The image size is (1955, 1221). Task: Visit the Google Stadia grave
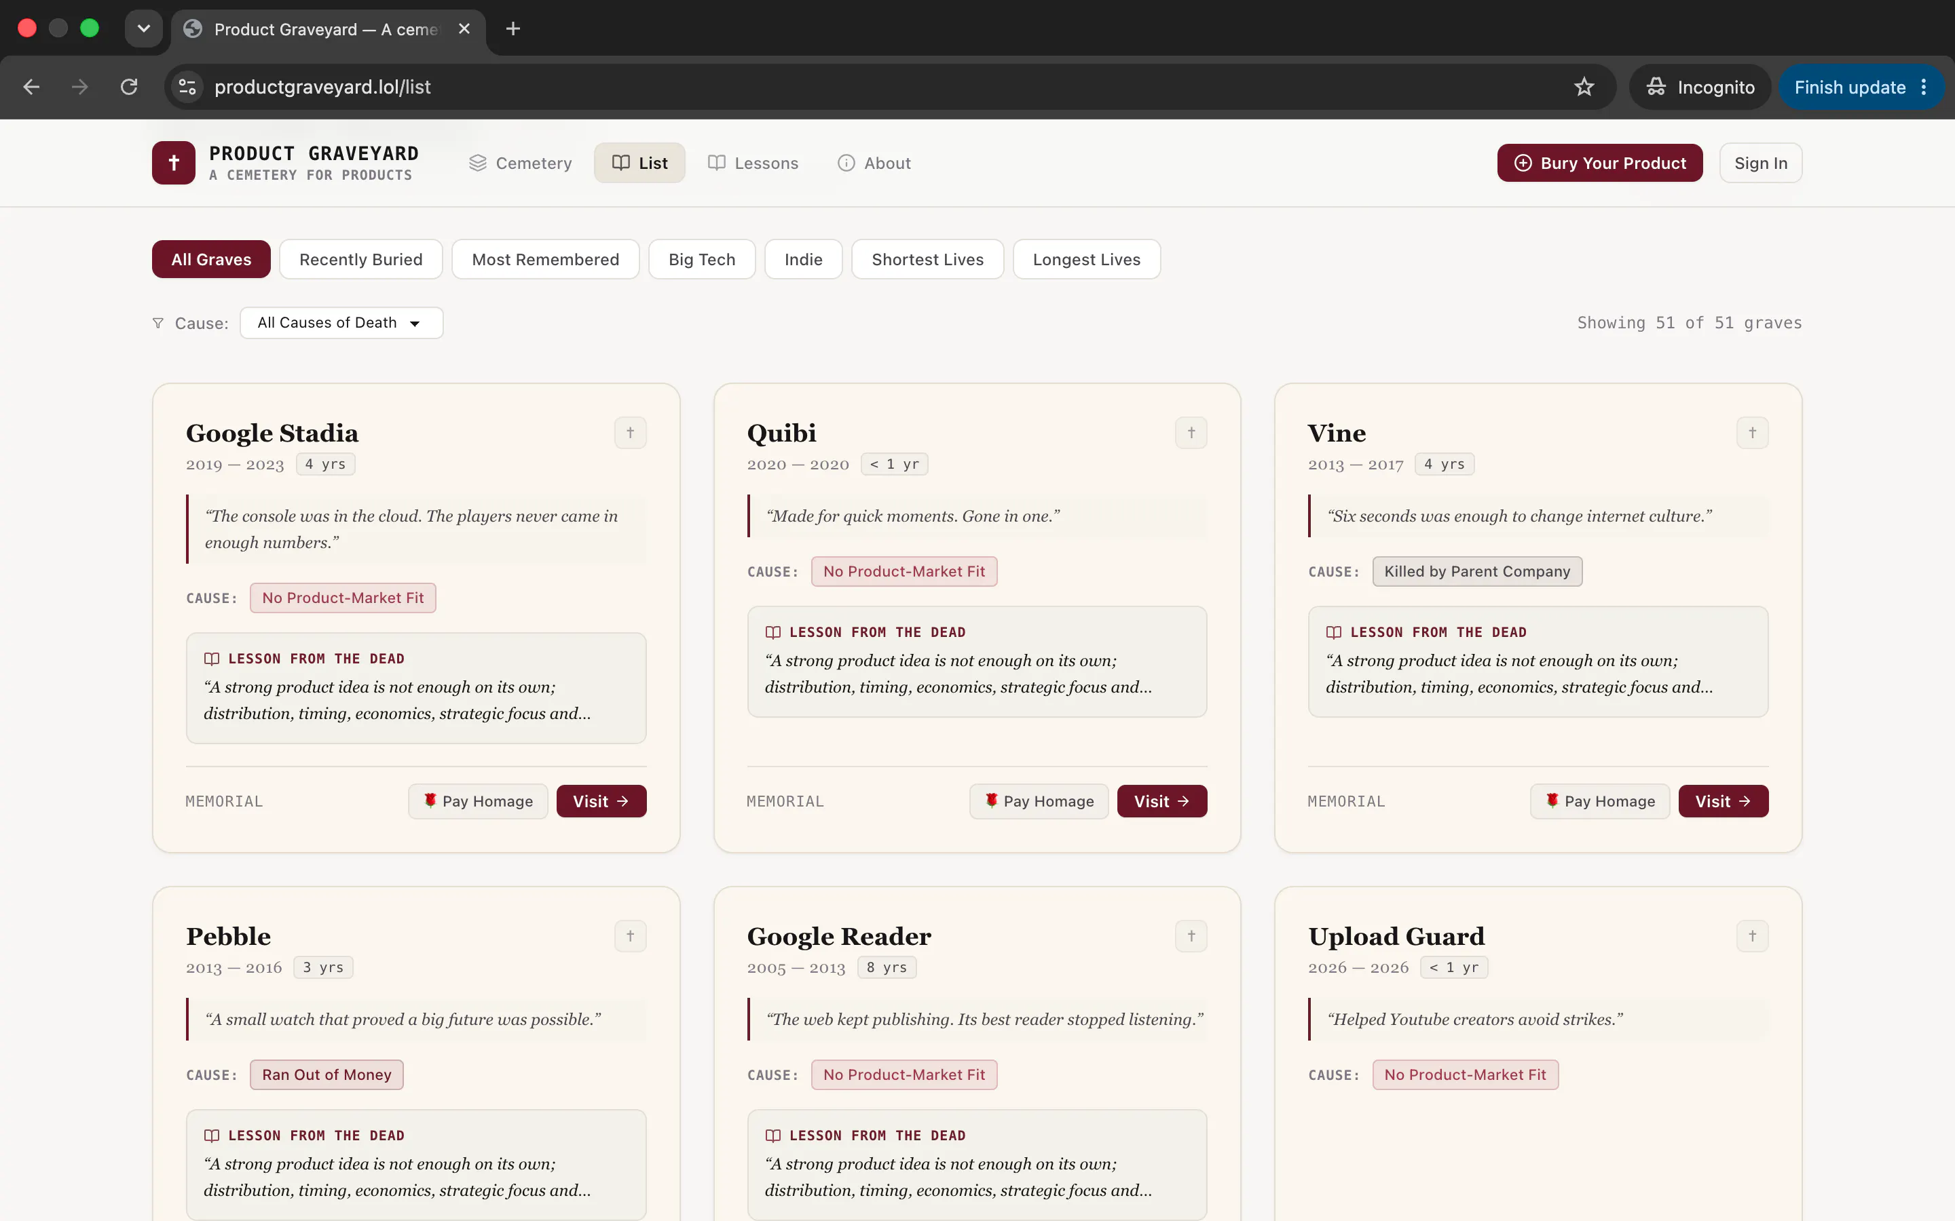tap(601, 801)
